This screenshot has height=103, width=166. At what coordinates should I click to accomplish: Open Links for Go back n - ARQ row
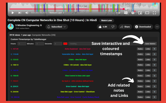[148, 81]
